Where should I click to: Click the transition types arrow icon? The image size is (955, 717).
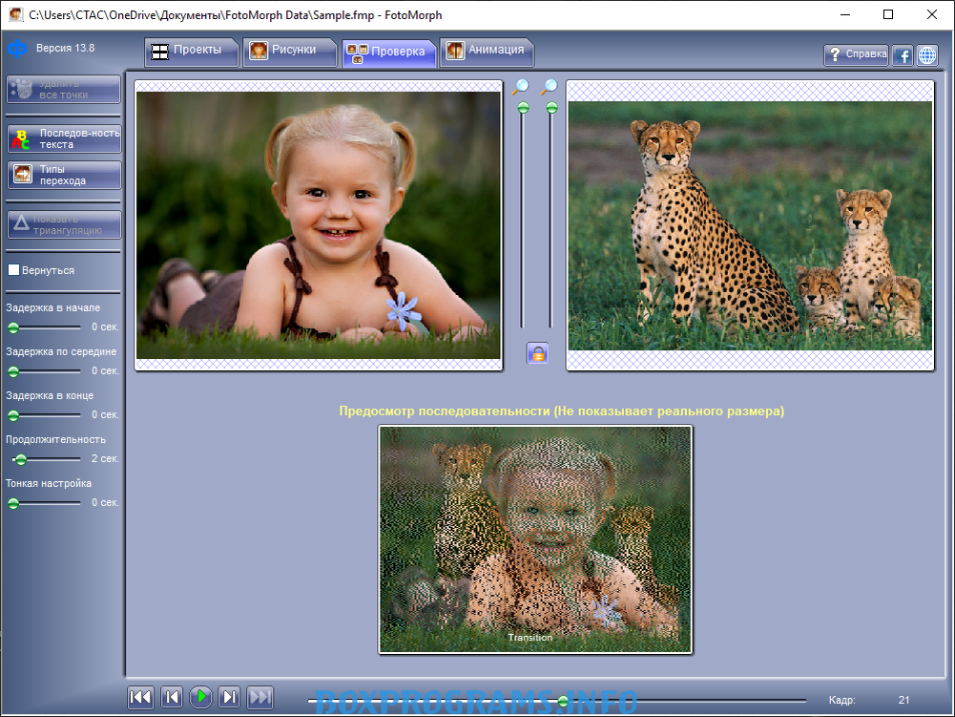point(23,175)
